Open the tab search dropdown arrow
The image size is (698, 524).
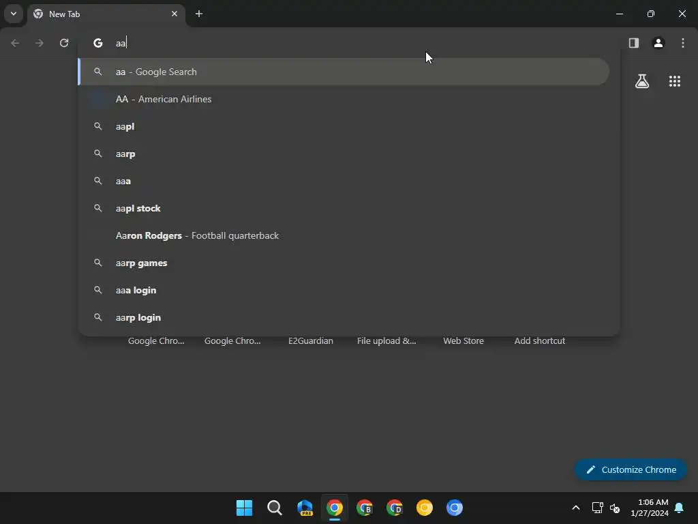tap(14, 14)
